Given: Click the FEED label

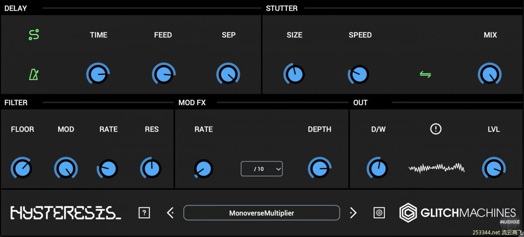Looking at the screenshot, I should click(x=163, y=35).
